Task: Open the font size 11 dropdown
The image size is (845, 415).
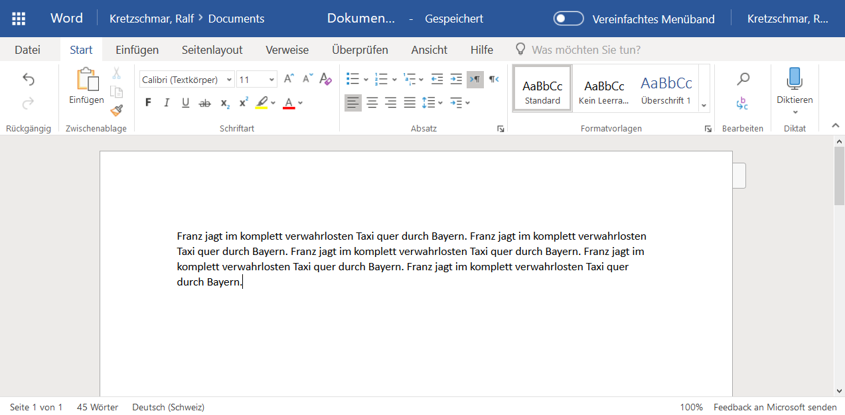Action: coord(256,80)
